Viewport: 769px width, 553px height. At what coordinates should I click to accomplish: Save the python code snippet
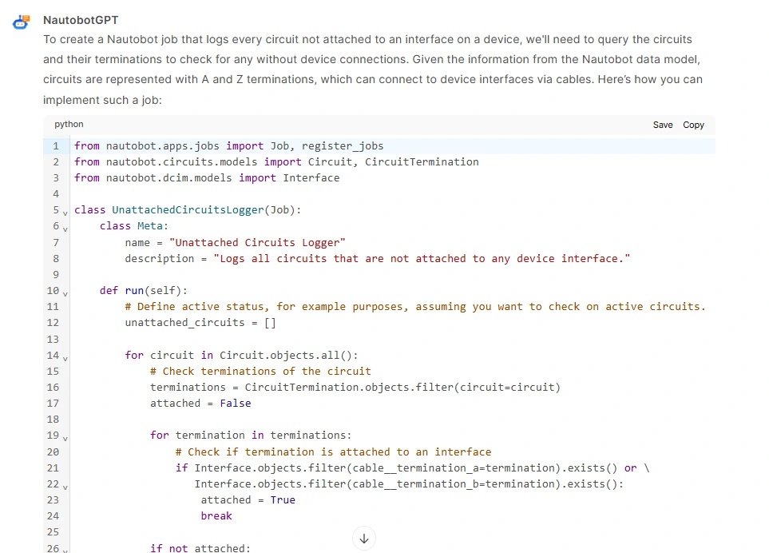[663, 125]
